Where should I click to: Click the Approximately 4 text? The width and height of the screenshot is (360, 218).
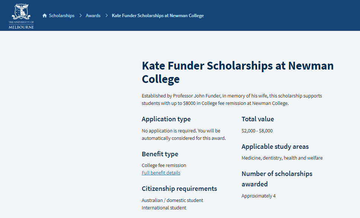(x=258, y=196)
